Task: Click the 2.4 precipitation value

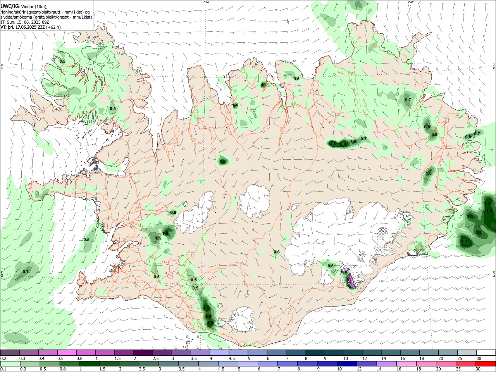Action: click(343, 144)
